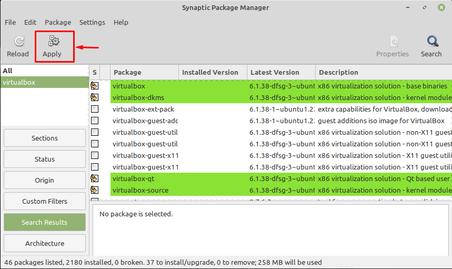Click the Origin filter button

[x=45, y=180]
